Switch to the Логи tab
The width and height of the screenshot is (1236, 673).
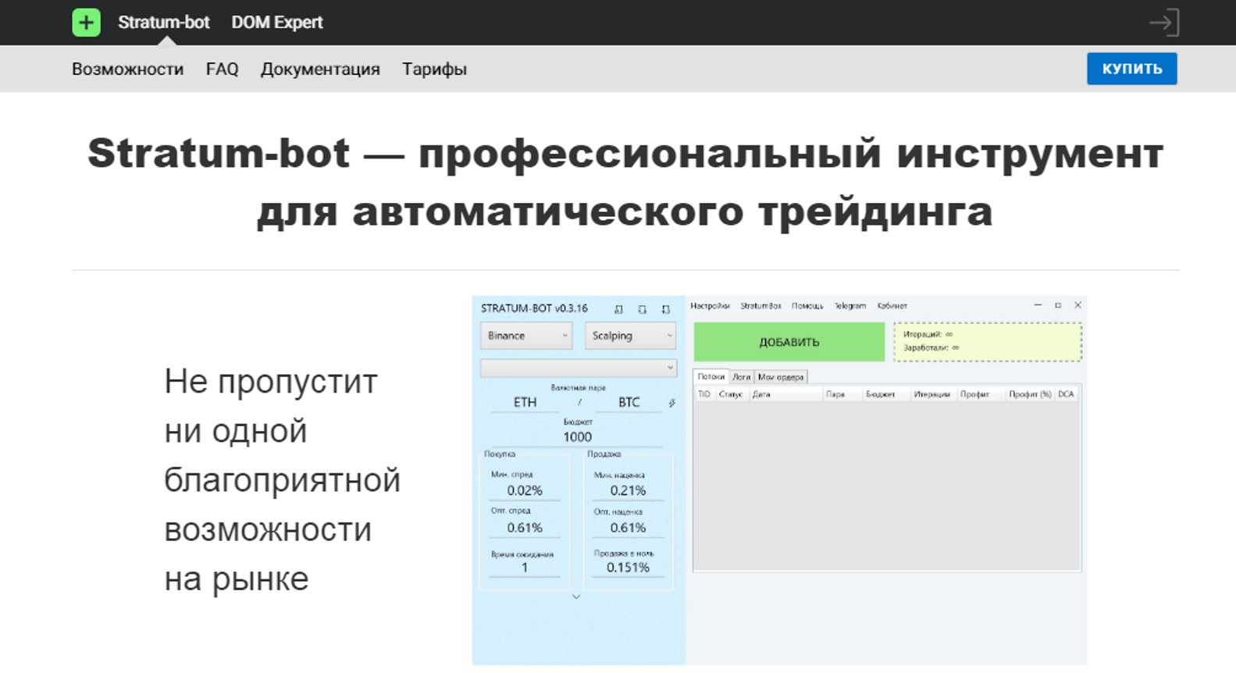click(741, 376)
